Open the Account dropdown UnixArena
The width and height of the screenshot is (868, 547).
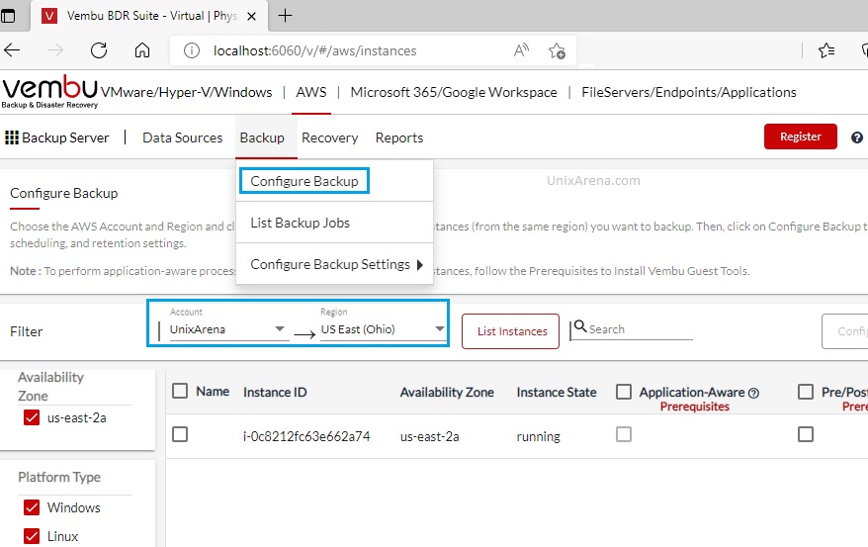pyautogui.click(x=227, y=328)
